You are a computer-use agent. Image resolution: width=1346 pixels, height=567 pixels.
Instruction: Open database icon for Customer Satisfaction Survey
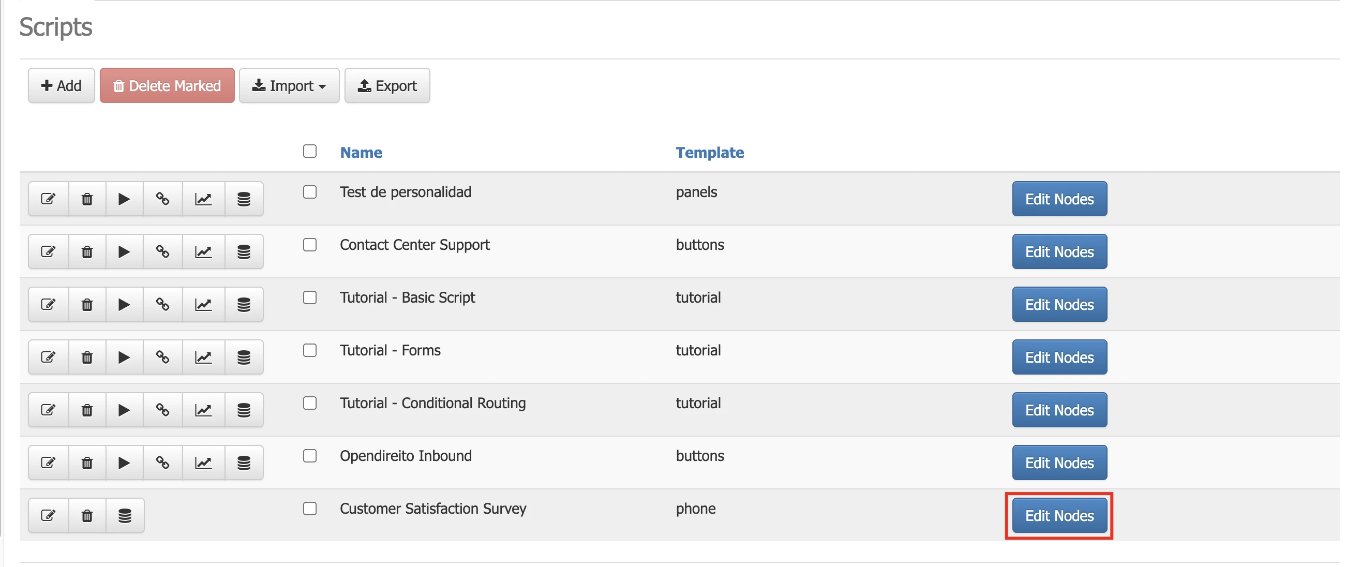click(x=124, y=516)
